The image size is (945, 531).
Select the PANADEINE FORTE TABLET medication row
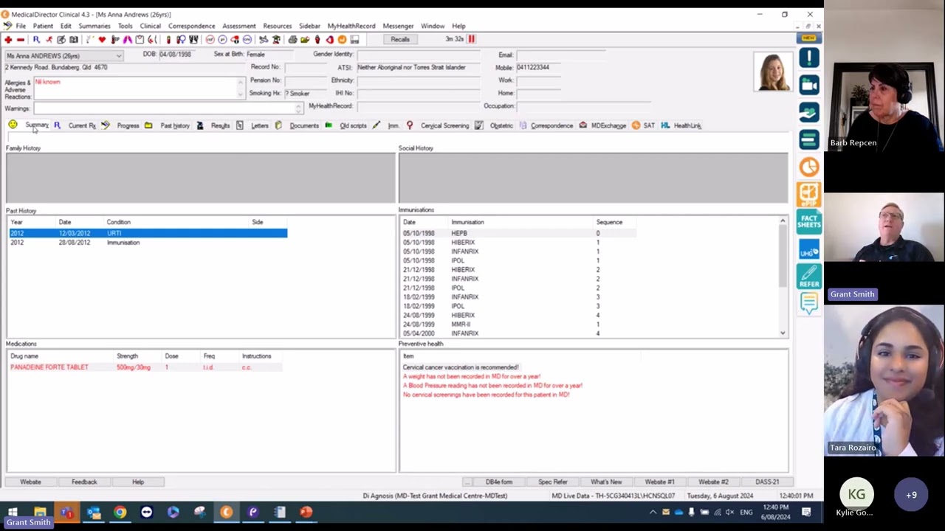coord(146,367)
